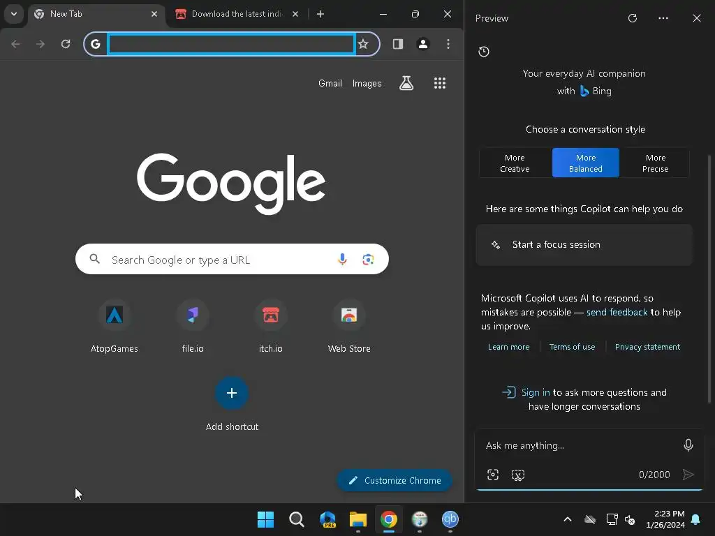Switch to the Download the latest indie tab
The width and height of the screenshot is (715, 536).
(236, 14)
